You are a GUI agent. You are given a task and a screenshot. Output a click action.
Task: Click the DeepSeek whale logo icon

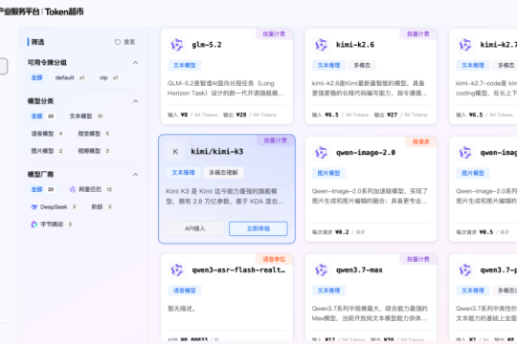(34, 207)
